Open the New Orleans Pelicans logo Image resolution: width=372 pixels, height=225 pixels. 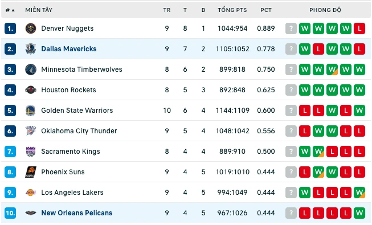click(31, 213)
